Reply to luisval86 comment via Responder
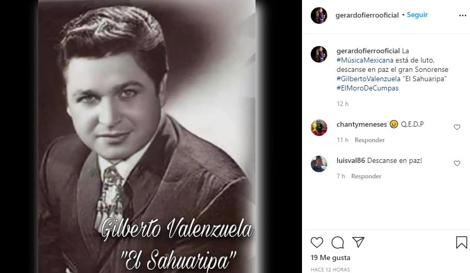Viewport: 470px width, 273px height. pos(366,176)
